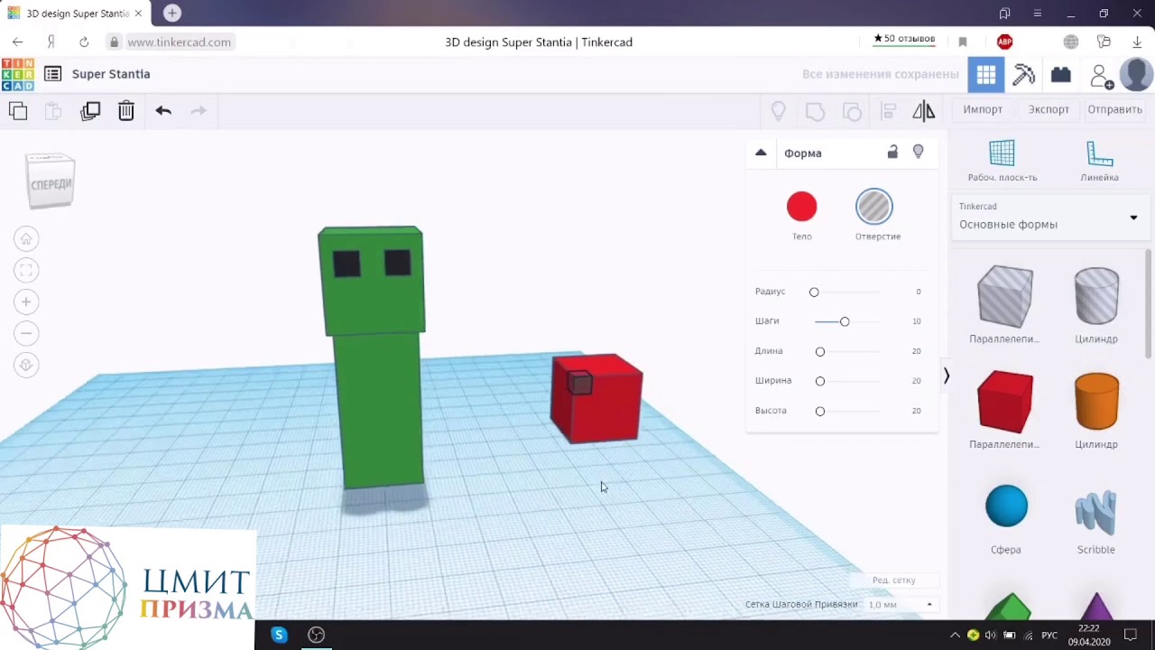This screenshot has width=1155, height=650.
Task: Click the Импорт button
Action: coord(983,109)
